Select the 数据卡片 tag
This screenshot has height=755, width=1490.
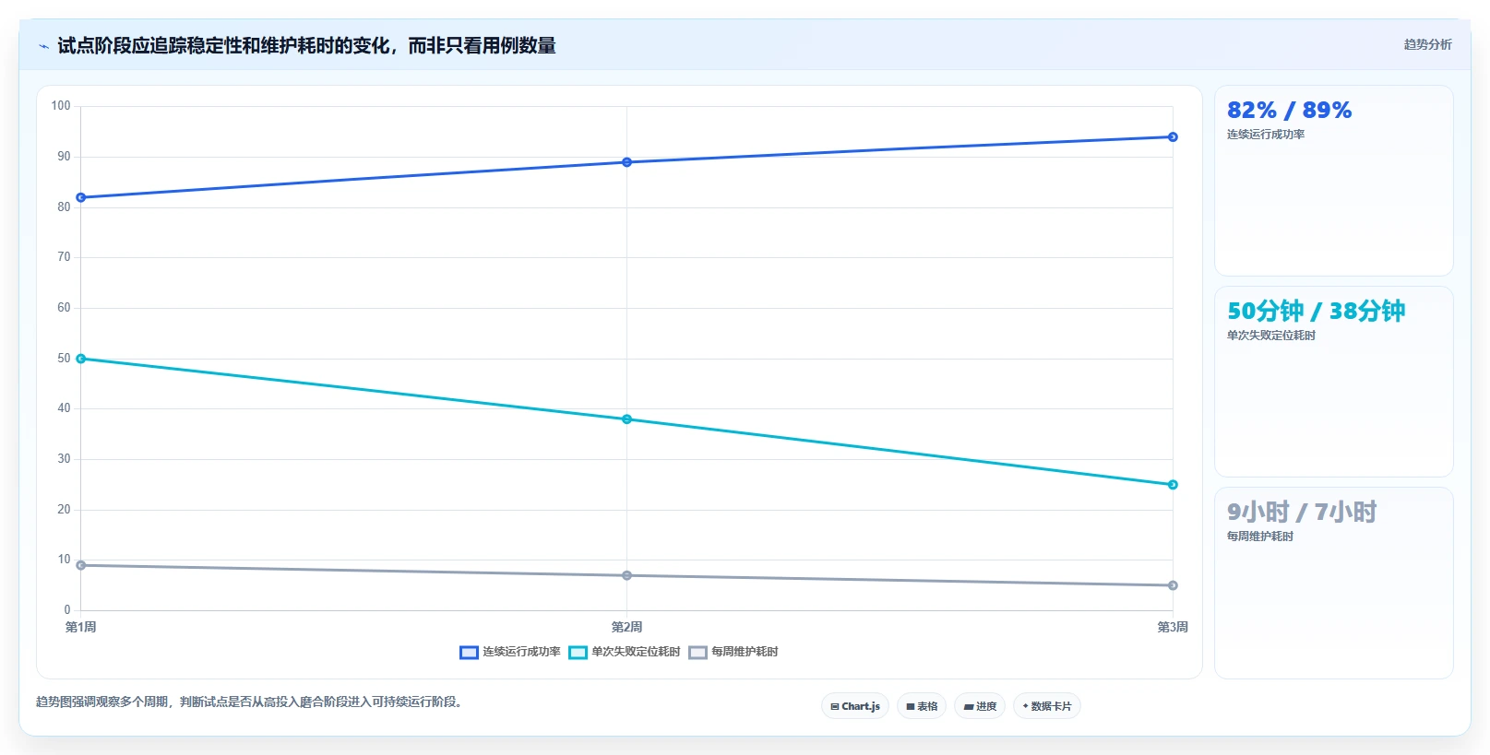point(1047,706)
